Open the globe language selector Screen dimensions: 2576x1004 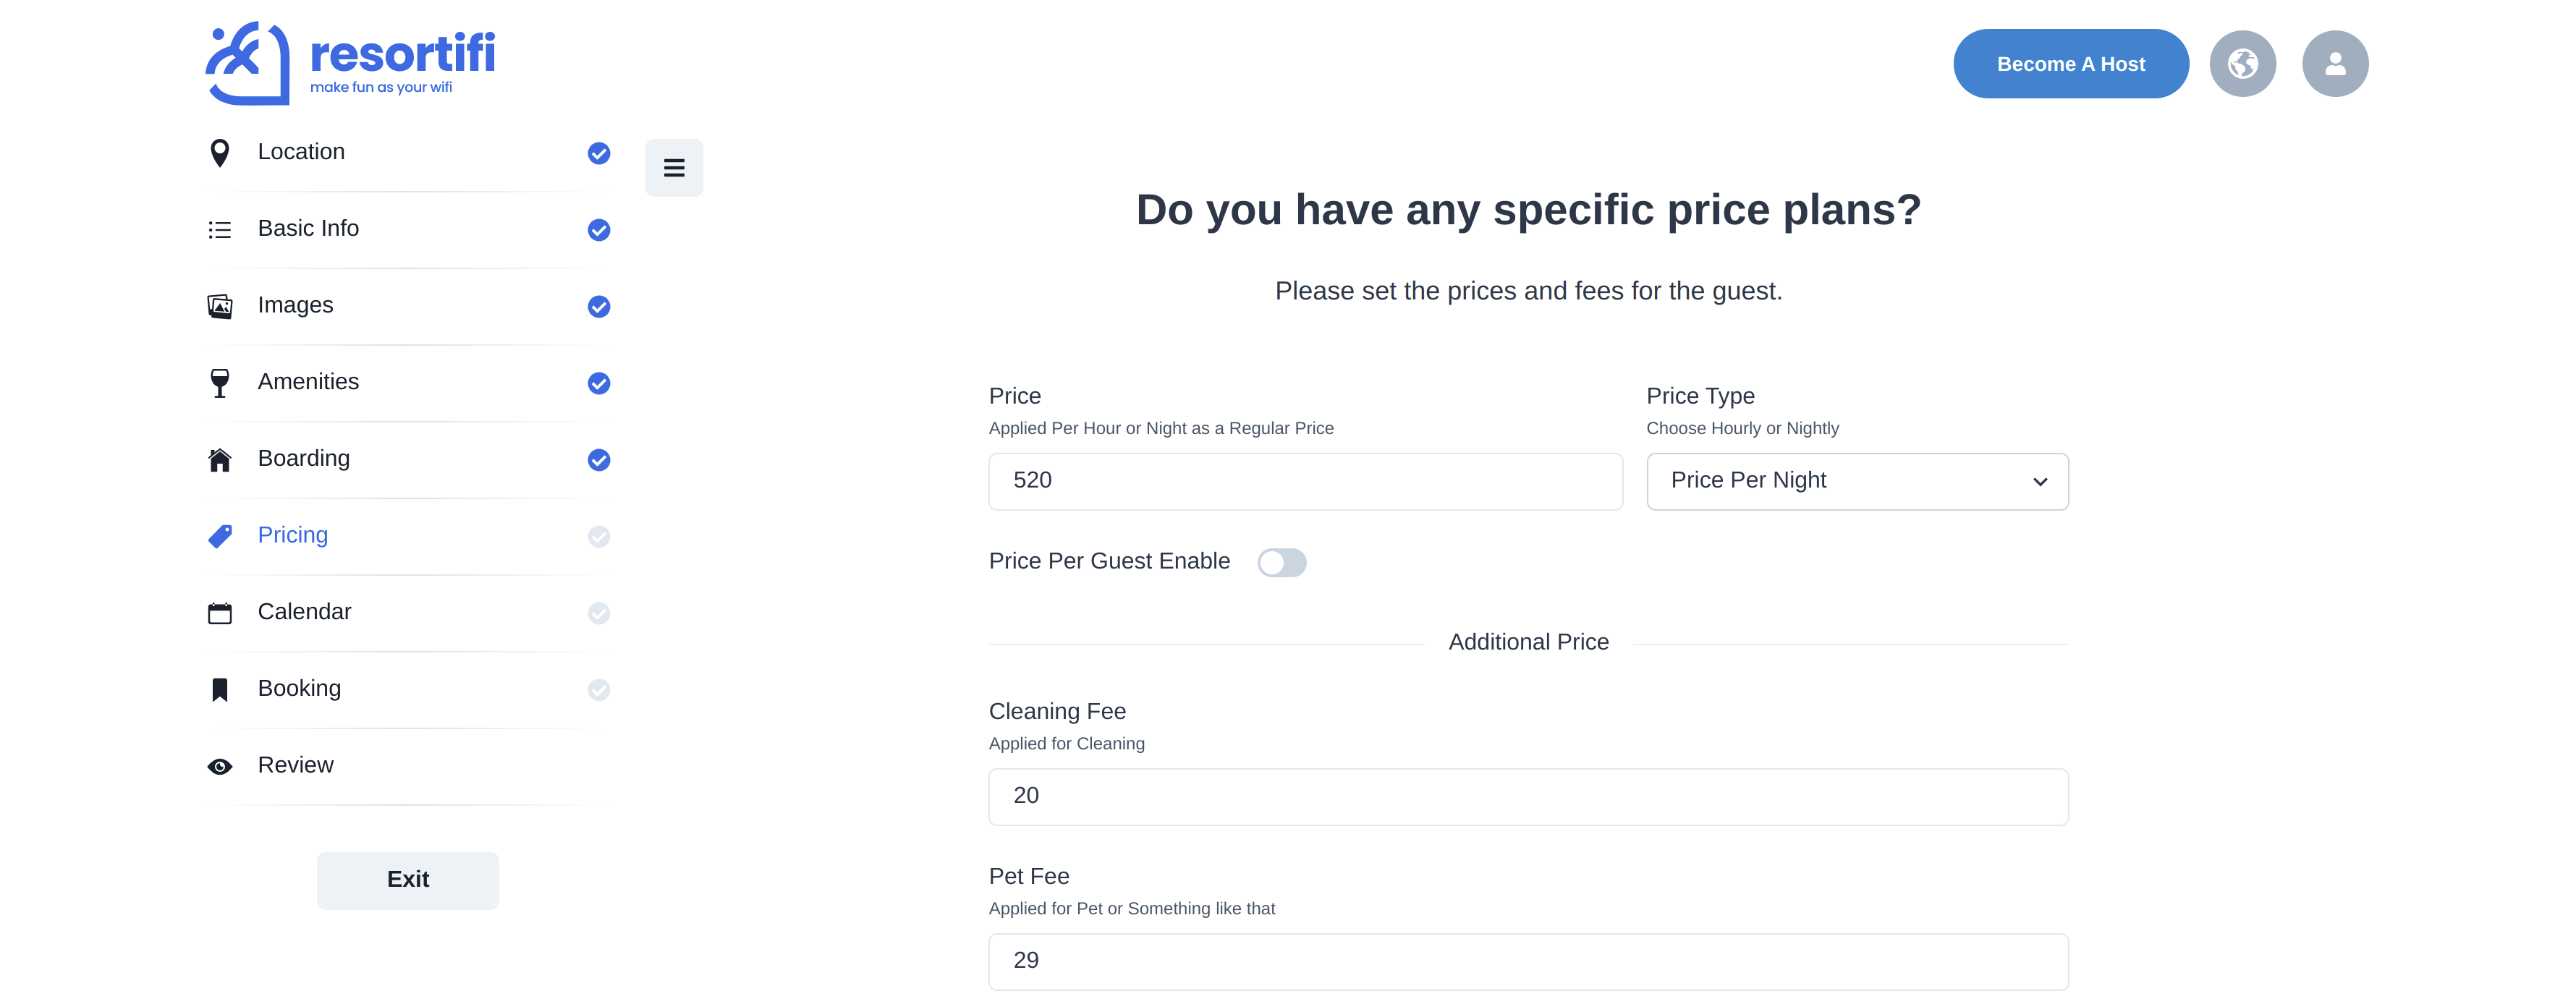click(x=2241, y=64)
